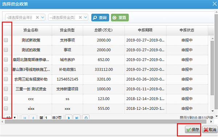Click the horizontal scrollbar right arrow
The height and width of the screenshot is (137, 218).
coord(211,122)
